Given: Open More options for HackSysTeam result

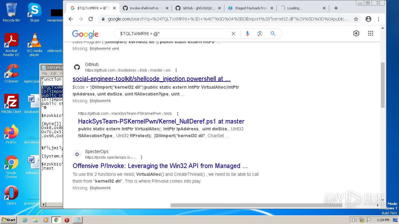Looking at the screenshot, I should point(178,114).
